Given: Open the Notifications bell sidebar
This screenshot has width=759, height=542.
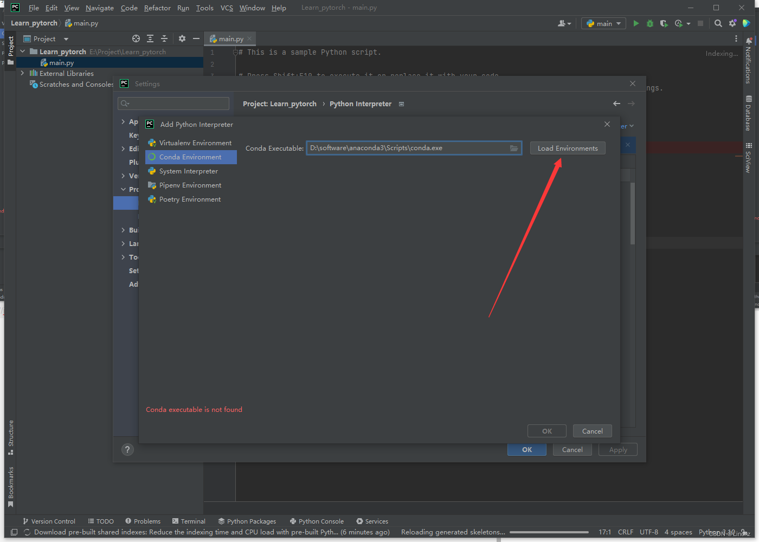Looking at the screenshot, I should pyautogui.click(x=749, y=60).
